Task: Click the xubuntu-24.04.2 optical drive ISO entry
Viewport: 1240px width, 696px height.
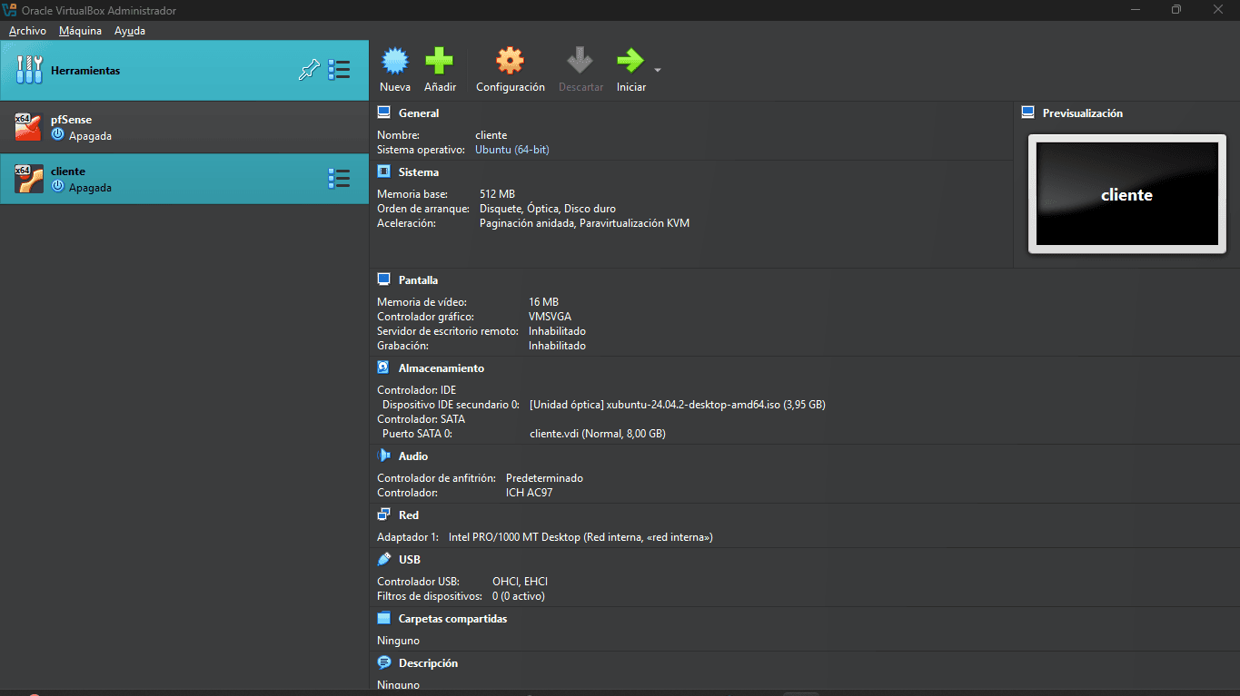Action: pos(677,405)
